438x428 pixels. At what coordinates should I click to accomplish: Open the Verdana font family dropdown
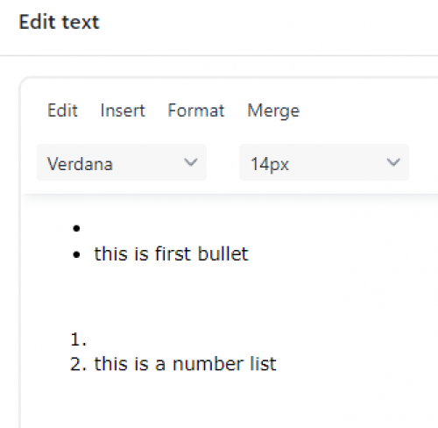coord(122,162)
